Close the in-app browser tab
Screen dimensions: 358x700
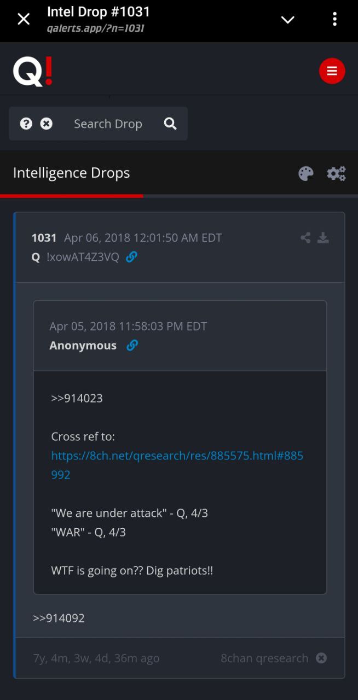coord(24,19)
